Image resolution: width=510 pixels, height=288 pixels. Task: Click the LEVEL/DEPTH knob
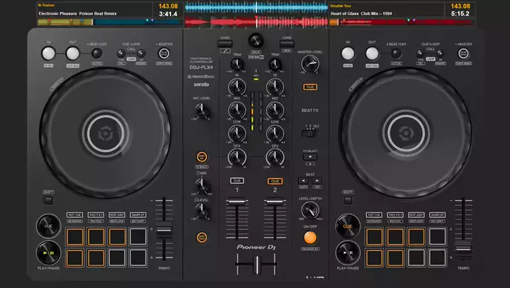click(x=310, y=210)
